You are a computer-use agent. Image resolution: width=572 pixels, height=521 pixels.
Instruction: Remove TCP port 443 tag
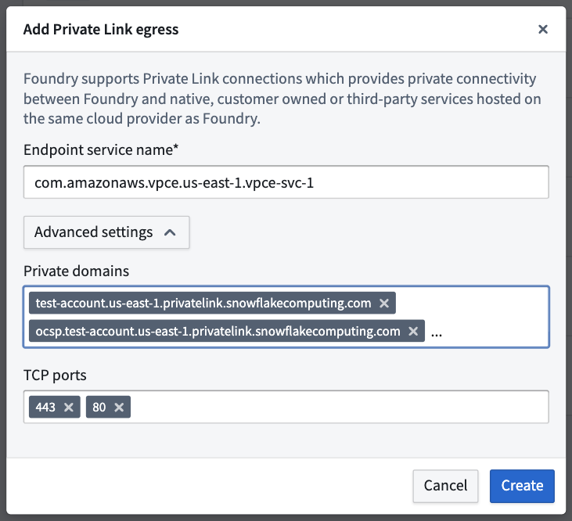(69, 407)
